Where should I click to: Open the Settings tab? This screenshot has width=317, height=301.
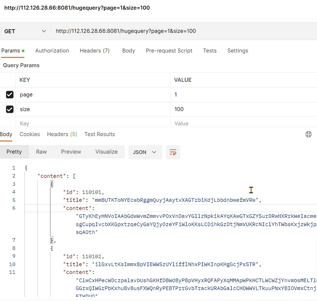pyautogui.click(x=238, y=51)
